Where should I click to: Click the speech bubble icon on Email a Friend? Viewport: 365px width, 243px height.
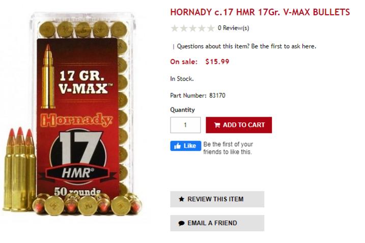tap(181, 223)
